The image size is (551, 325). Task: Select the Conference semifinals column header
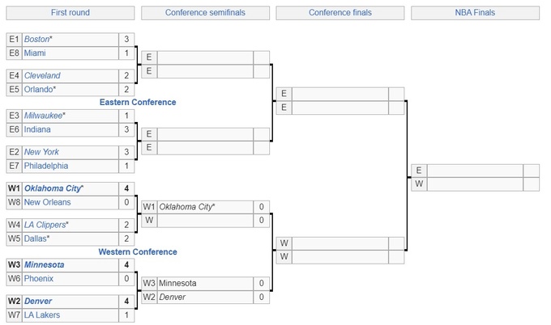coord(206,13)
